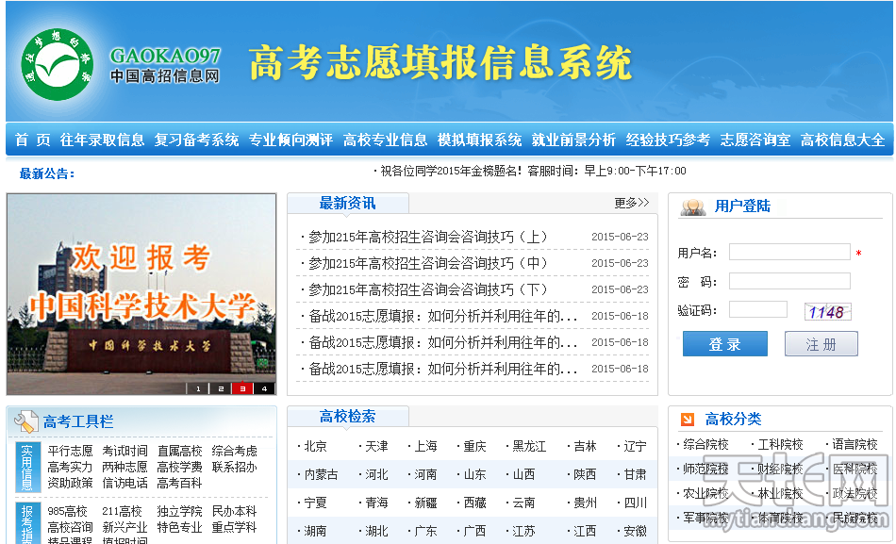The image size is (896, 544).
Task: Open 专业倾向测评 navigation item
Action: click(x=290, y=140)
